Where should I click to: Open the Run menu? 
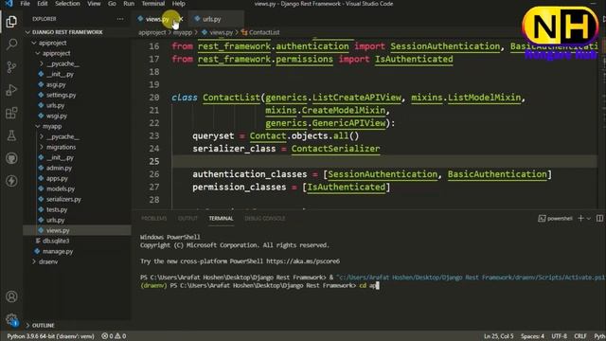click(x=129, y=4)
